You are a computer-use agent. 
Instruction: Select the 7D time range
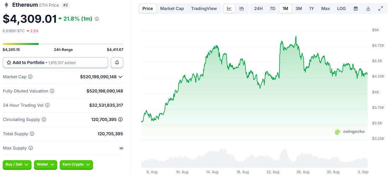(x=272, y=8)
